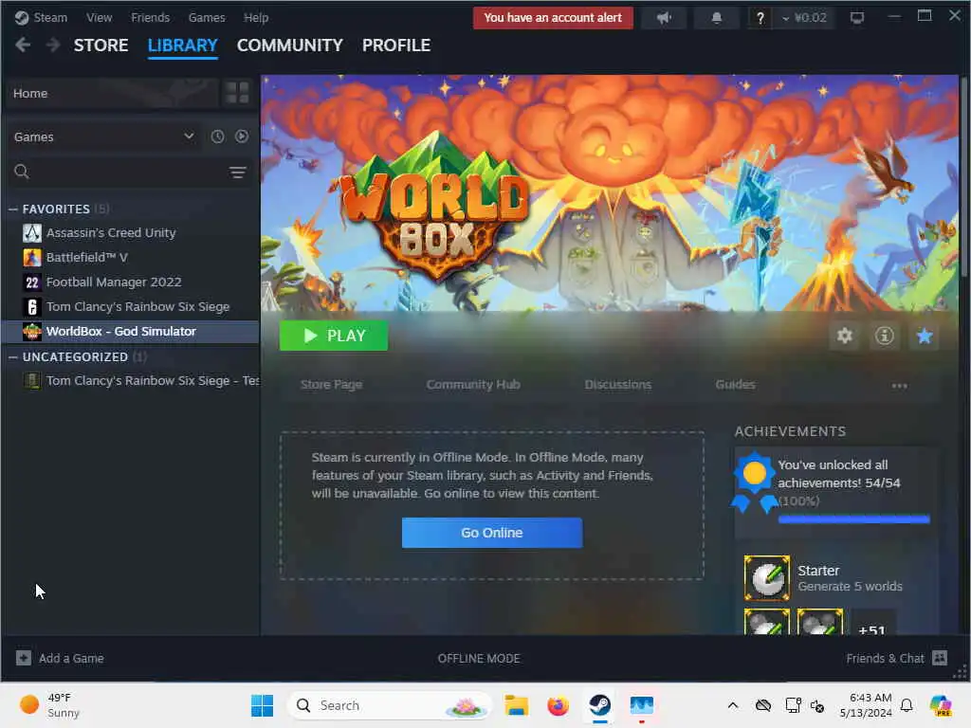Open the View menu
Viewport: 971px width, 728px height.
pos(99,17)
